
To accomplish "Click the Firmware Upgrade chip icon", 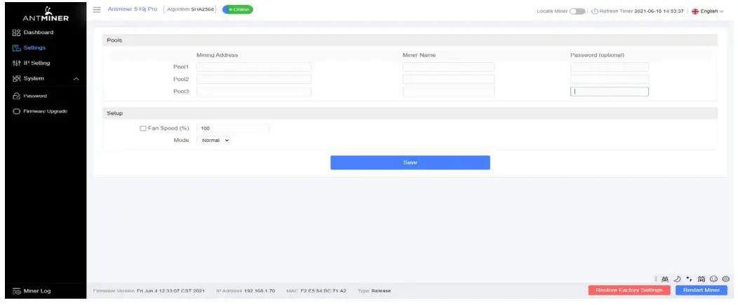I will coord(16,112).
